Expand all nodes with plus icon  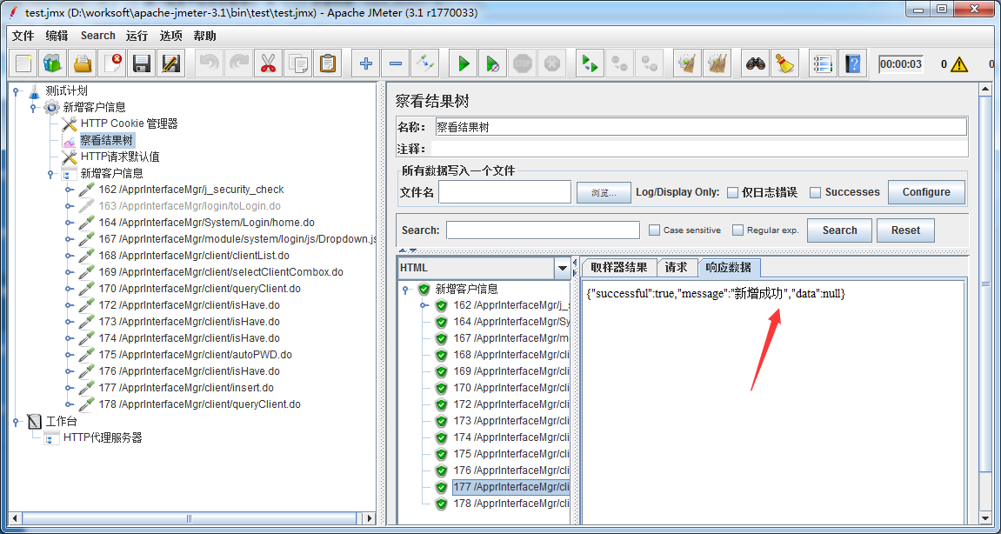(x=365, y=63)
